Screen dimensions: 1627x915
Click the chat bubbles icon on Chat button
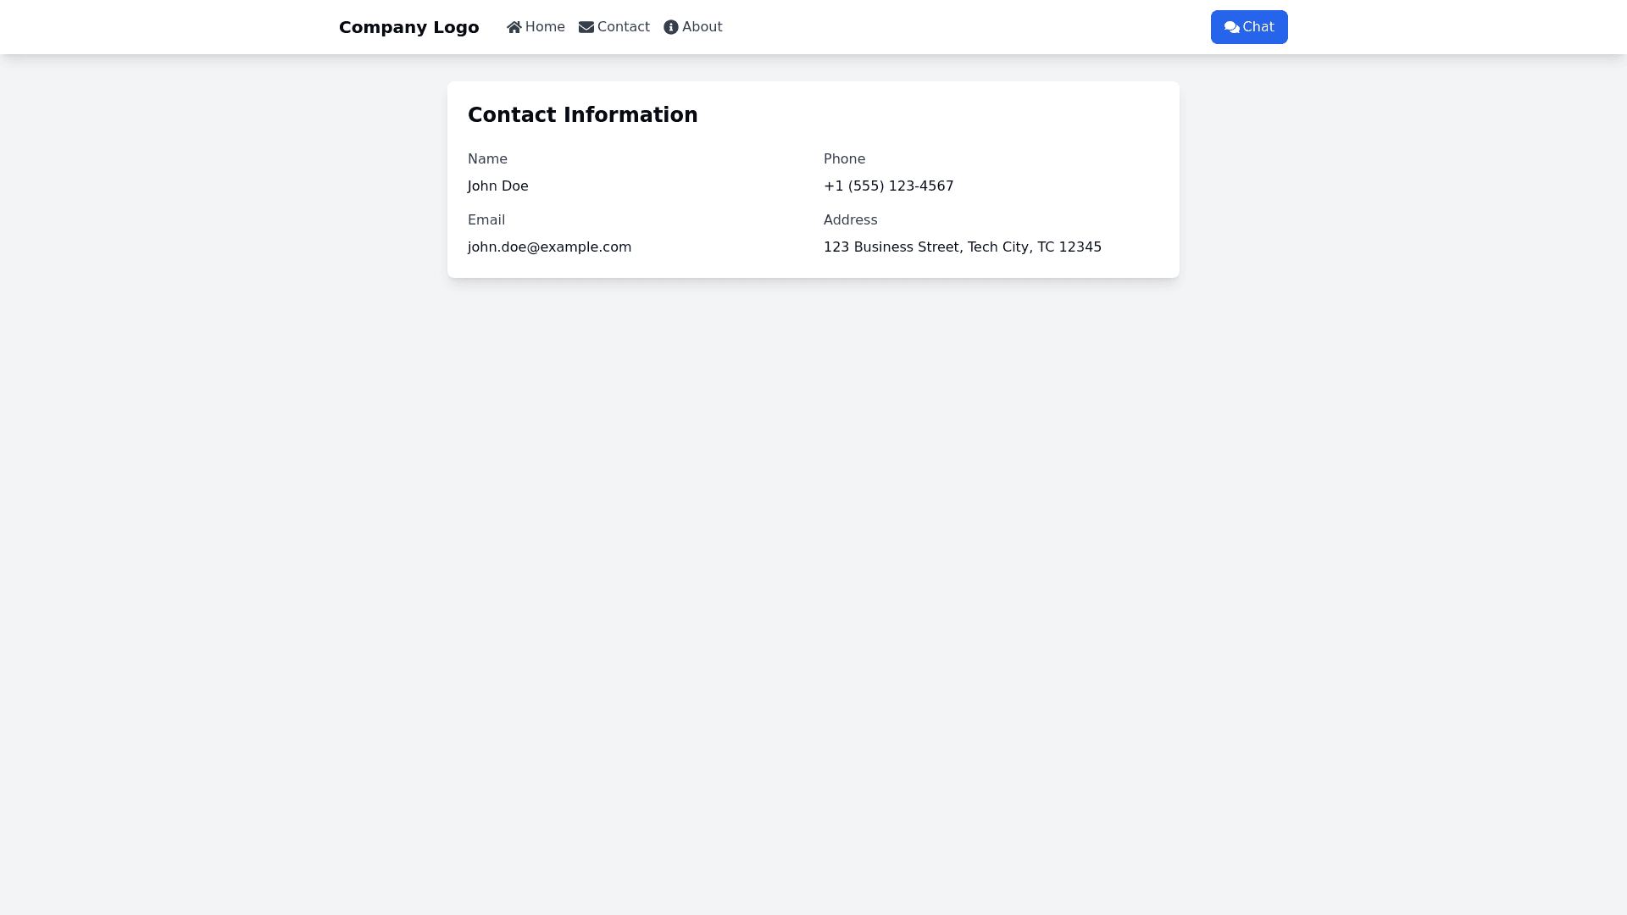(1231, 26)
